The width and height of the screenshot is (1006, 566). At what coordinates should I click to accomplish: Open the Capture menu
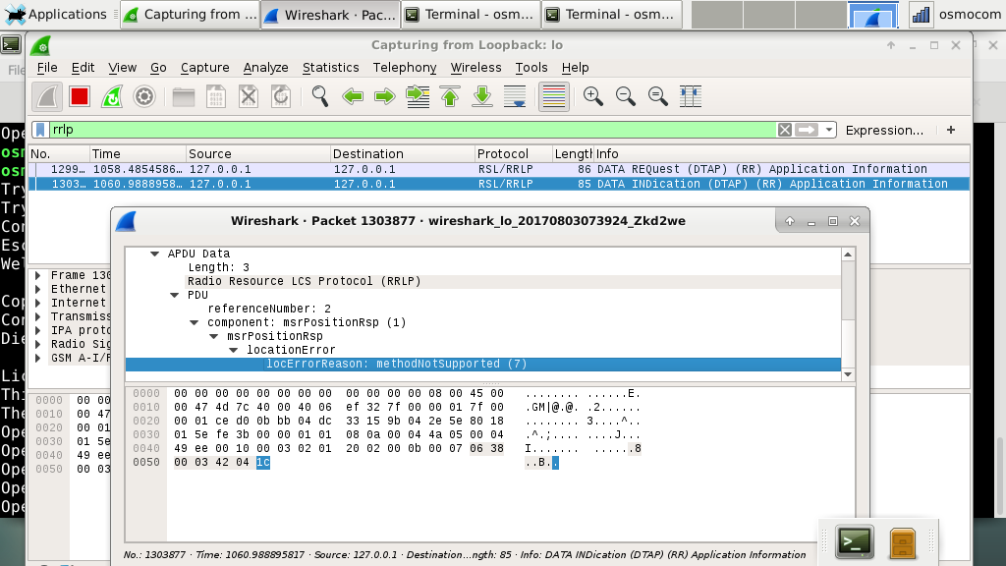click(x=204, y=68)
